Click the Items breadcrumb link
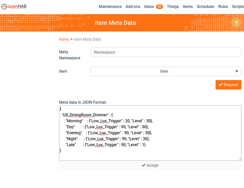 tap(64, 39)
